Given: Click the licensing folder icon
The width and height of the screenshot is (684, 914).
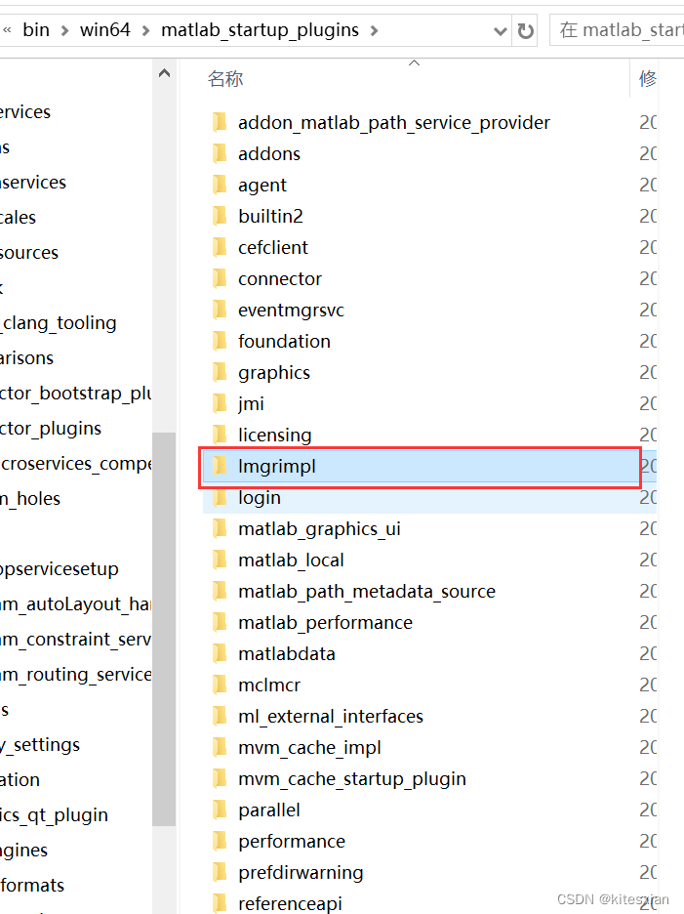Looking at the screenshot, I should (x=220, y=435).
